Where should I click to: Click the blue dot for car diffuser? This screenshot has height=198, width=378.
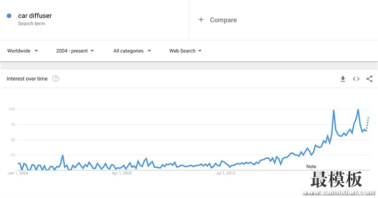coord(9,16)
